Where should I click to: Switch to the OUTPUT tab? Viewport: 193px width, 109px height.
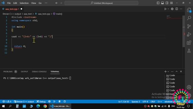coord(24,71)
